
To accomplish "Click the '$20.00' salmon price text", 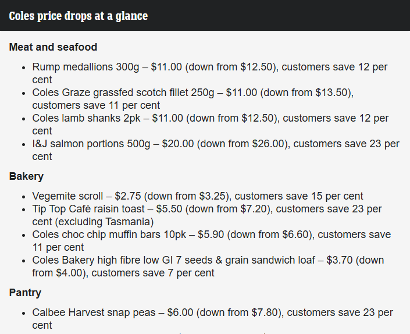I will pyautogui.click(x=178, y=144).
